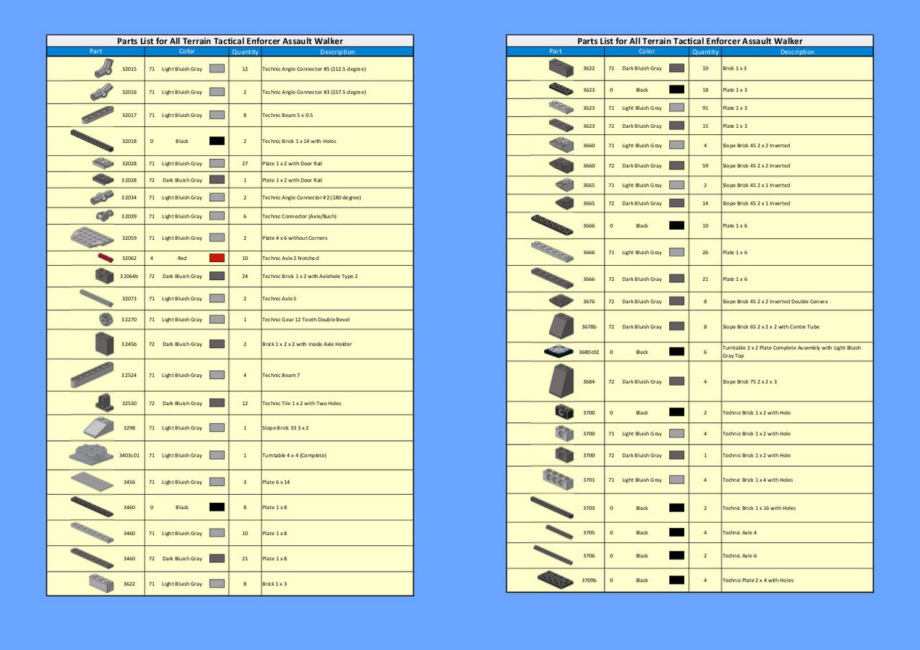920x650 pixels.
Task: Select the 32073 Technic Axle 5 part image
Action: pos(96,298)
